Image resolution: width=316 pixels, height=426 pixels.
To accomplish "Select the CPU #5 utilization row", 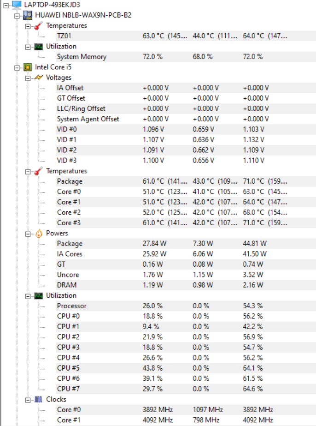I will pos(186,368).
